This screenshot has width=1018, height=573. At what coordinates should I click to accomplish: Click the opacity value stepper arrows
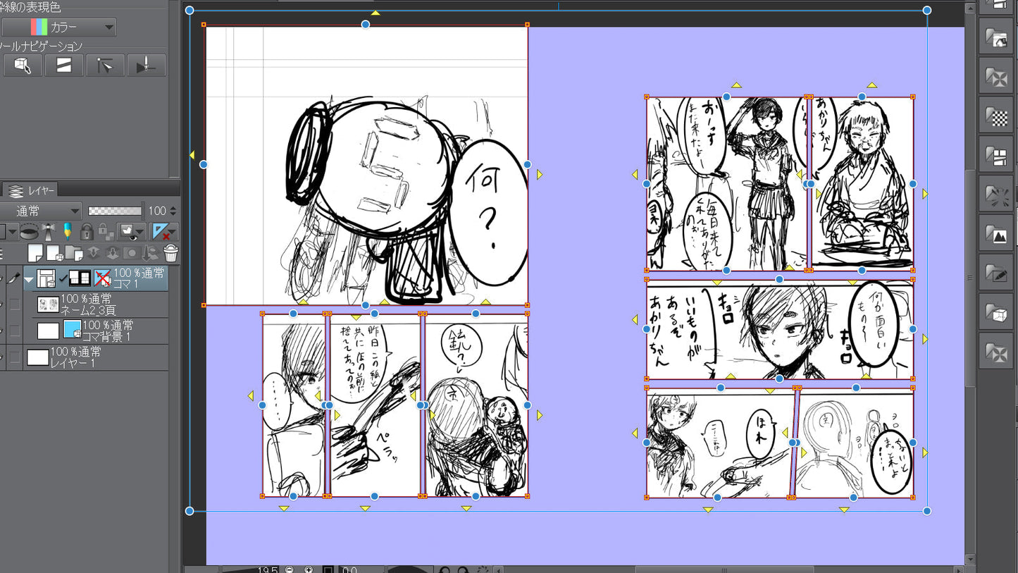(173, 211)
